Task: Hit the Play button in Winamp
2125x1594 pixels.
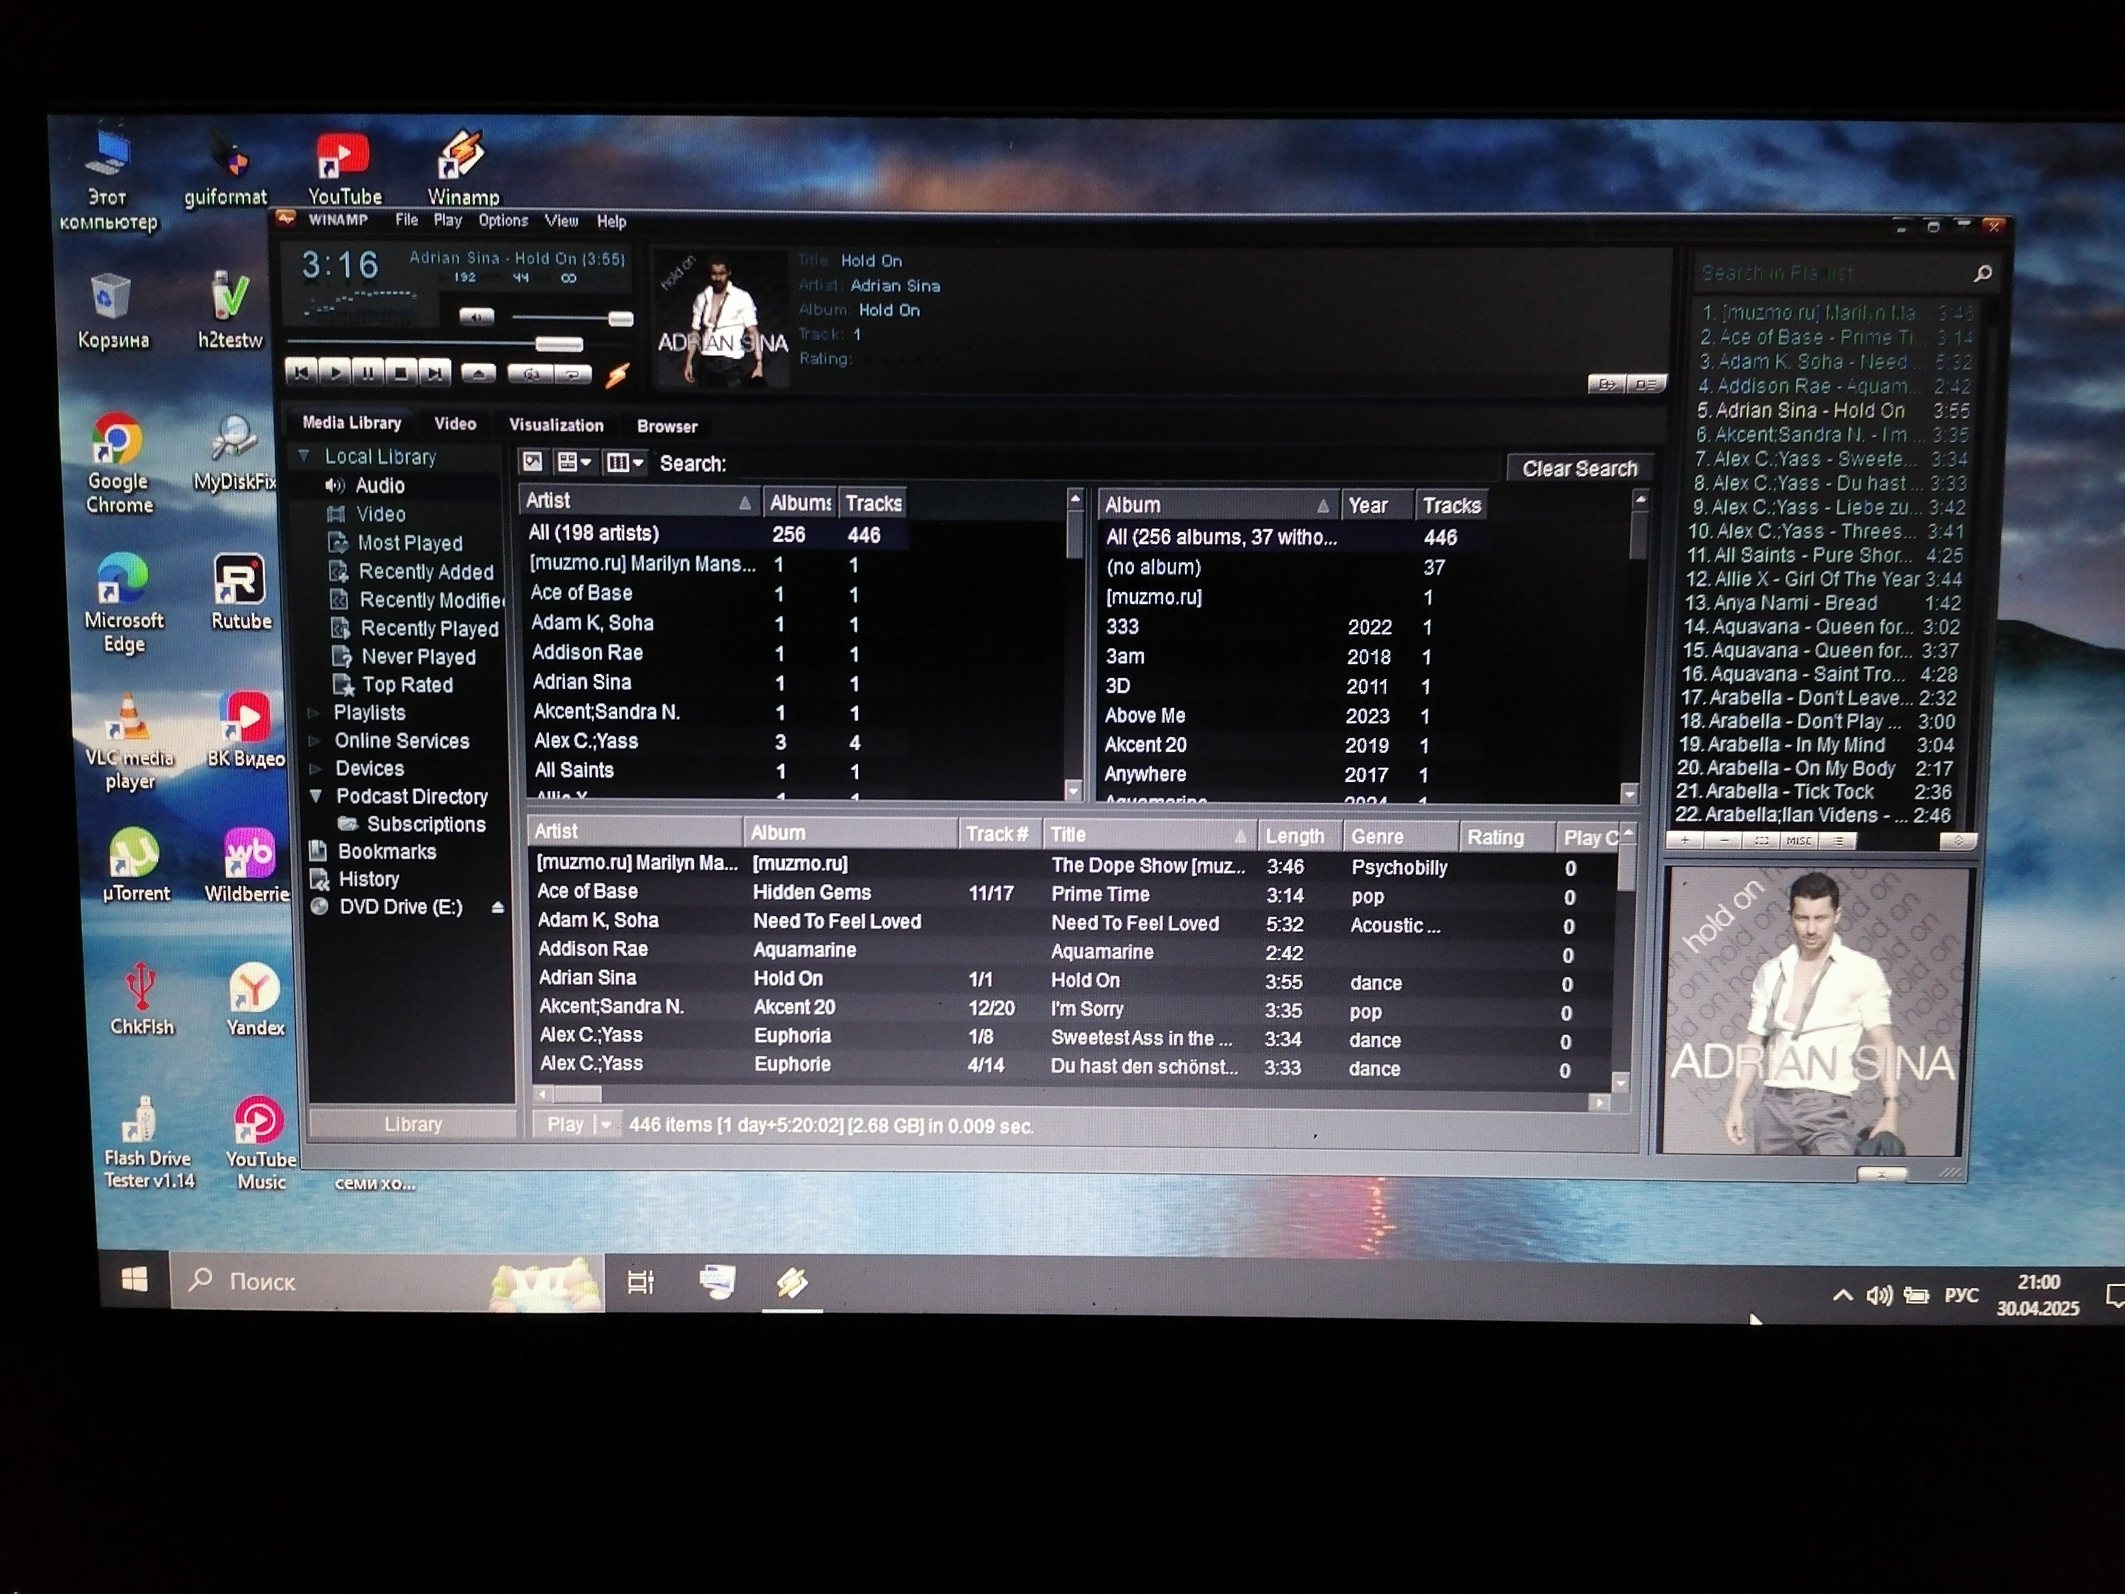Action: click(x=335, y=372)
